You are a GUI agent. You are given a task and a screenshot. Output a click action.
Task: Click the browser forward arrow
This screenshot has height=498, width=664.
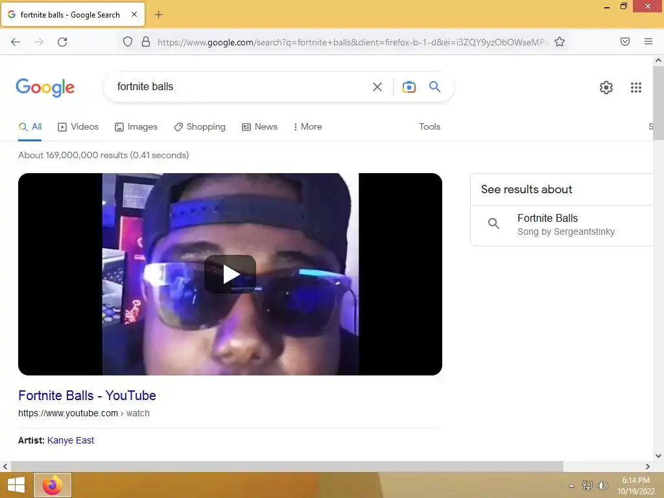[39, 42]
